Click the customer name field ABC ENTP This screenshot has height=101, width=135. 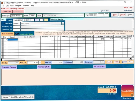click(x=41, y=23)
